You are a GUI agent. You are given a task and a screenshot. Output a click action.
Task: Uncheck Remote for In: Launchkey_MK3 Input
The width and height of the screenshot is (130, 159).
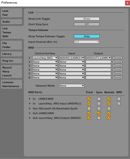coord(109,104)
